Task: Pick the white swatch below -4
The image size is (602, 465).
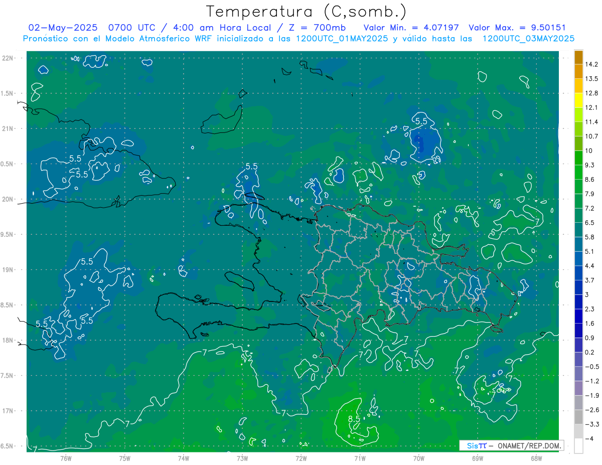Action: click(578, 445)
